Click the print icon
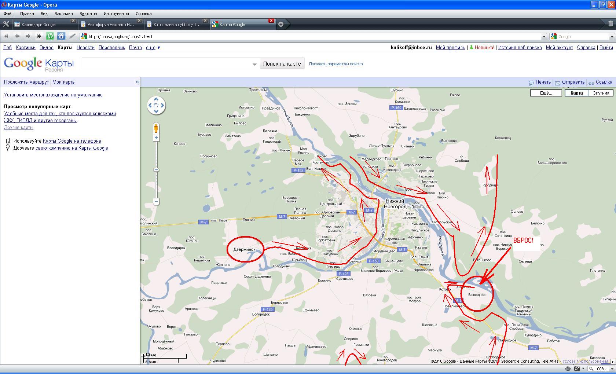Viewport: 616px width, 374px height. 531,83
